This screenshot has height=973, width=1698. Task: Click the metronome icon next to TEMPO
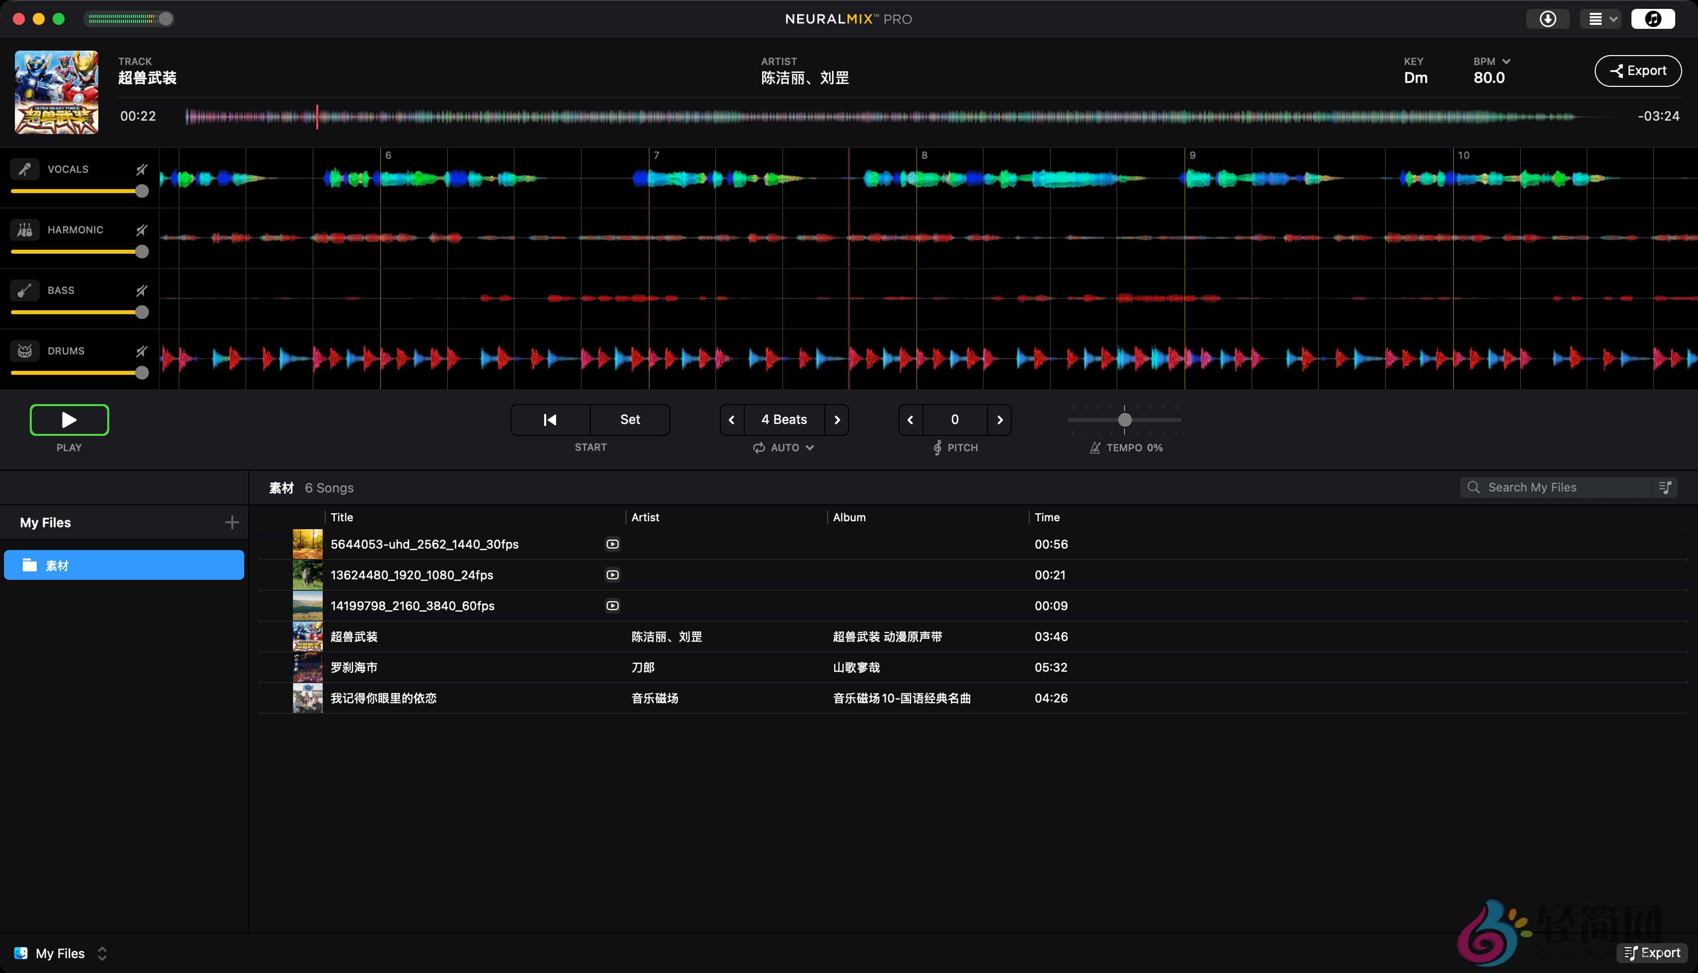click(x=1095, y=448)
